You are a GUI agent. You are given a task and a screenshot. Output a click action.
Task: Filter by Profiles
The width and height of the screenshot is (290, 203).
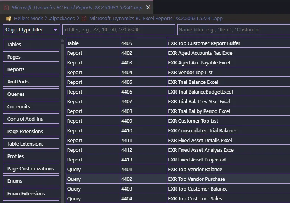pyautogui.click(x=31, y=156)
